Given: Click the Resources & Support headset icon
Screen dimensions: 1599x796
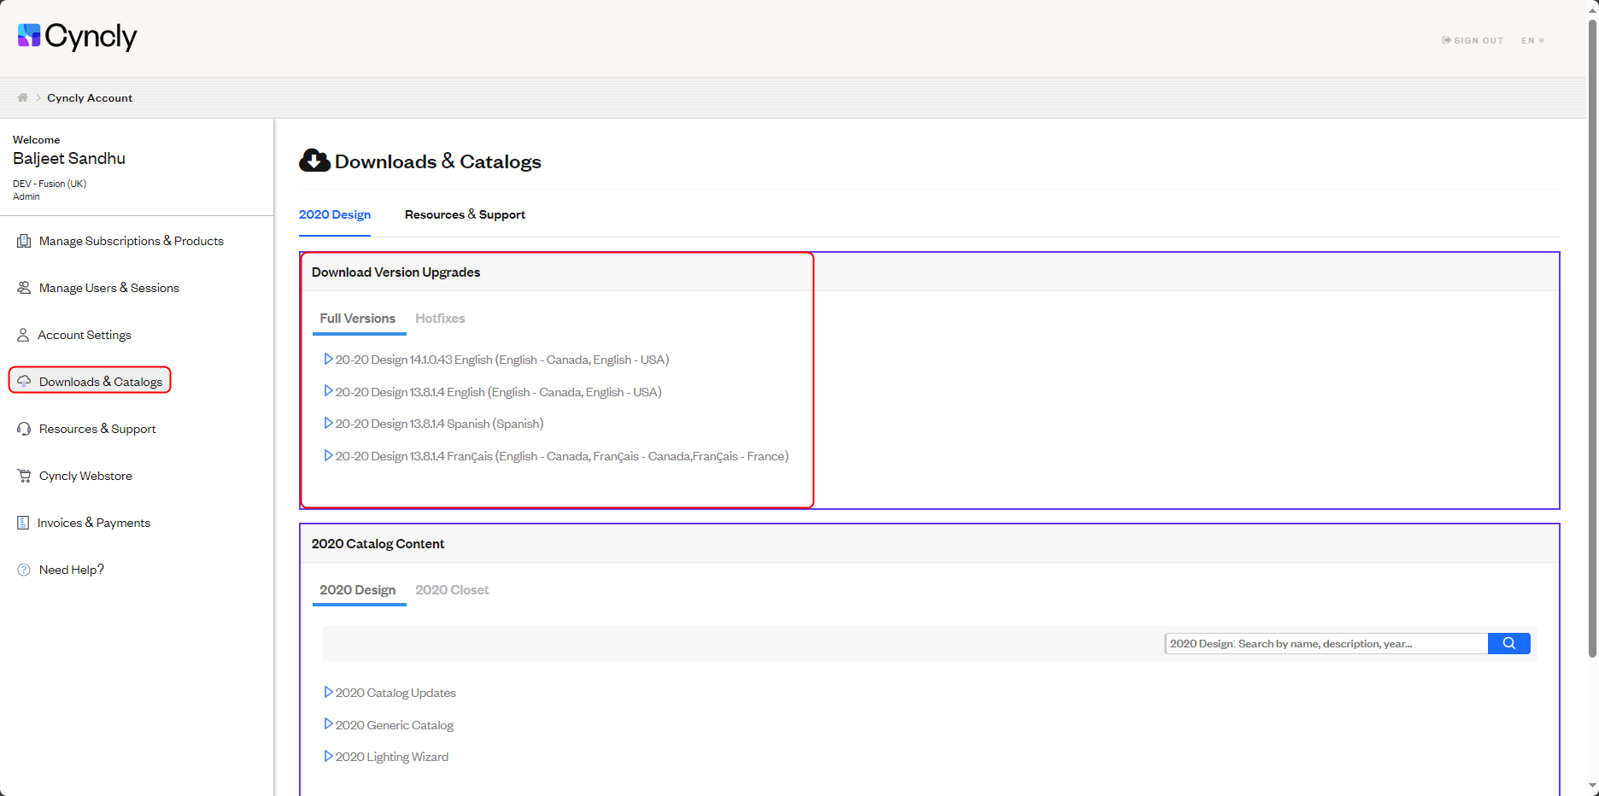Looking at the screenshot, I should [x=24, y=429].
